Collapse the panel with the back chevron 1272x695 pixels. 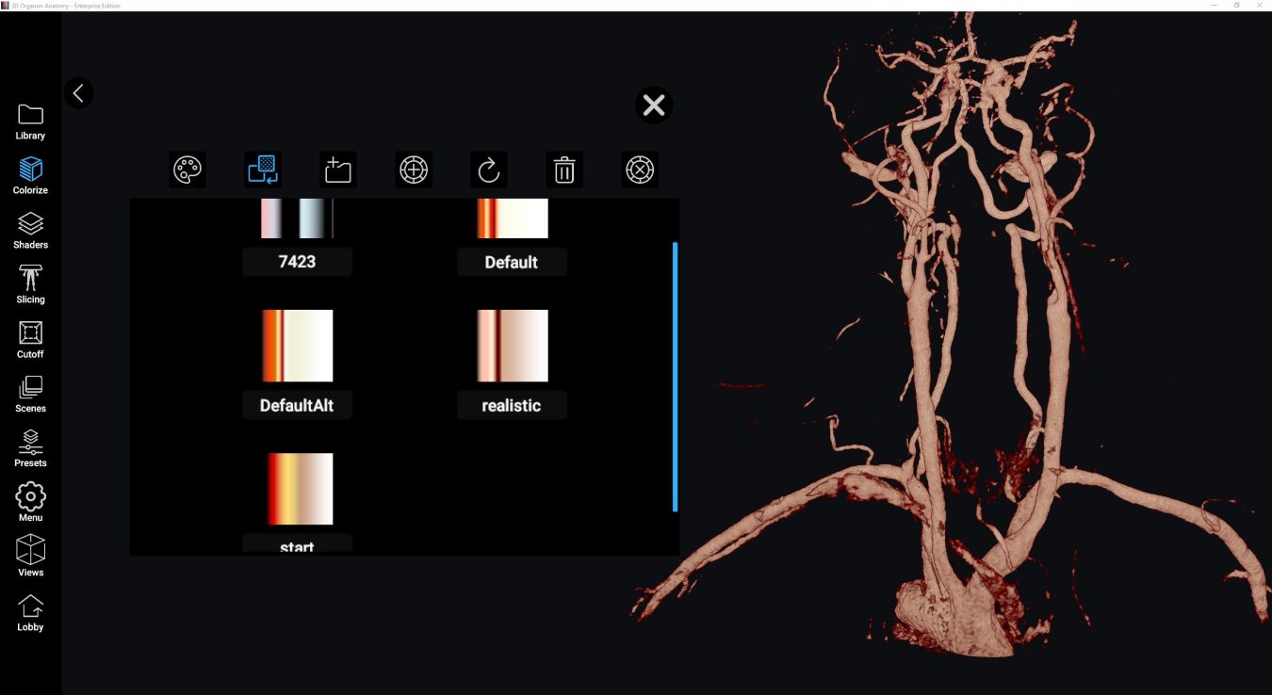(78, 93)
